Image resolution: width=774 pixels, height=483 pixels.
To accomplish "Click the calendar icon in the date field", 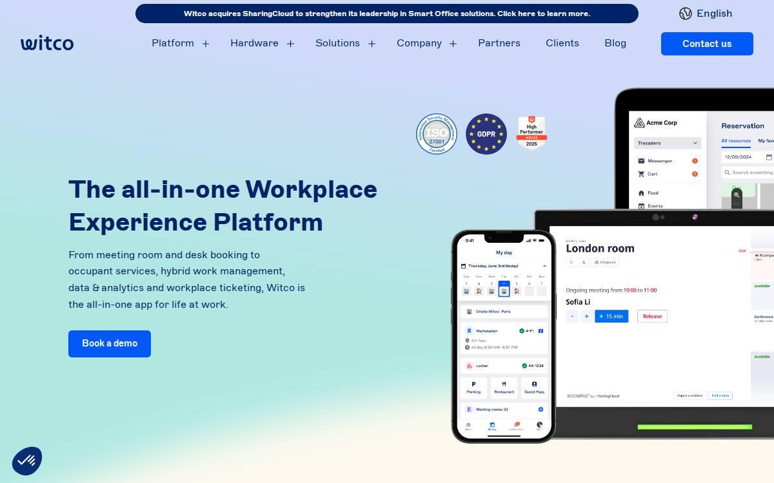I will (769, 156).
